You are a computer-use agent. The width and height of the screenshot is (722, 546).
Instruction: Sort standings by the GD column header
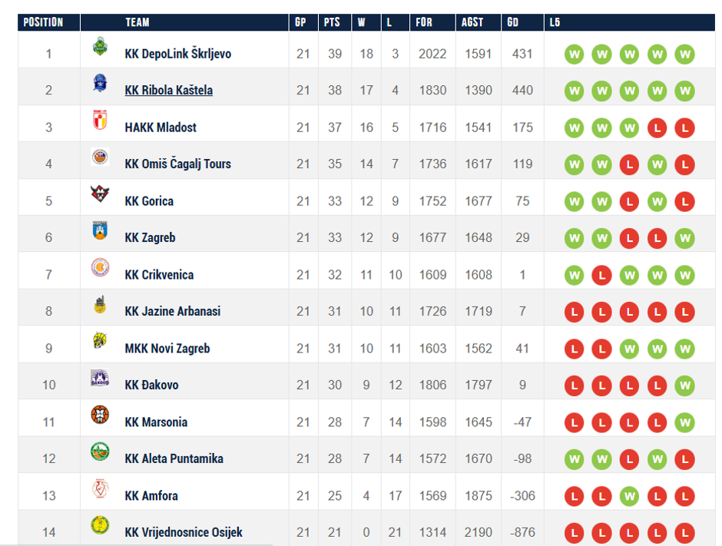point(513,22)
